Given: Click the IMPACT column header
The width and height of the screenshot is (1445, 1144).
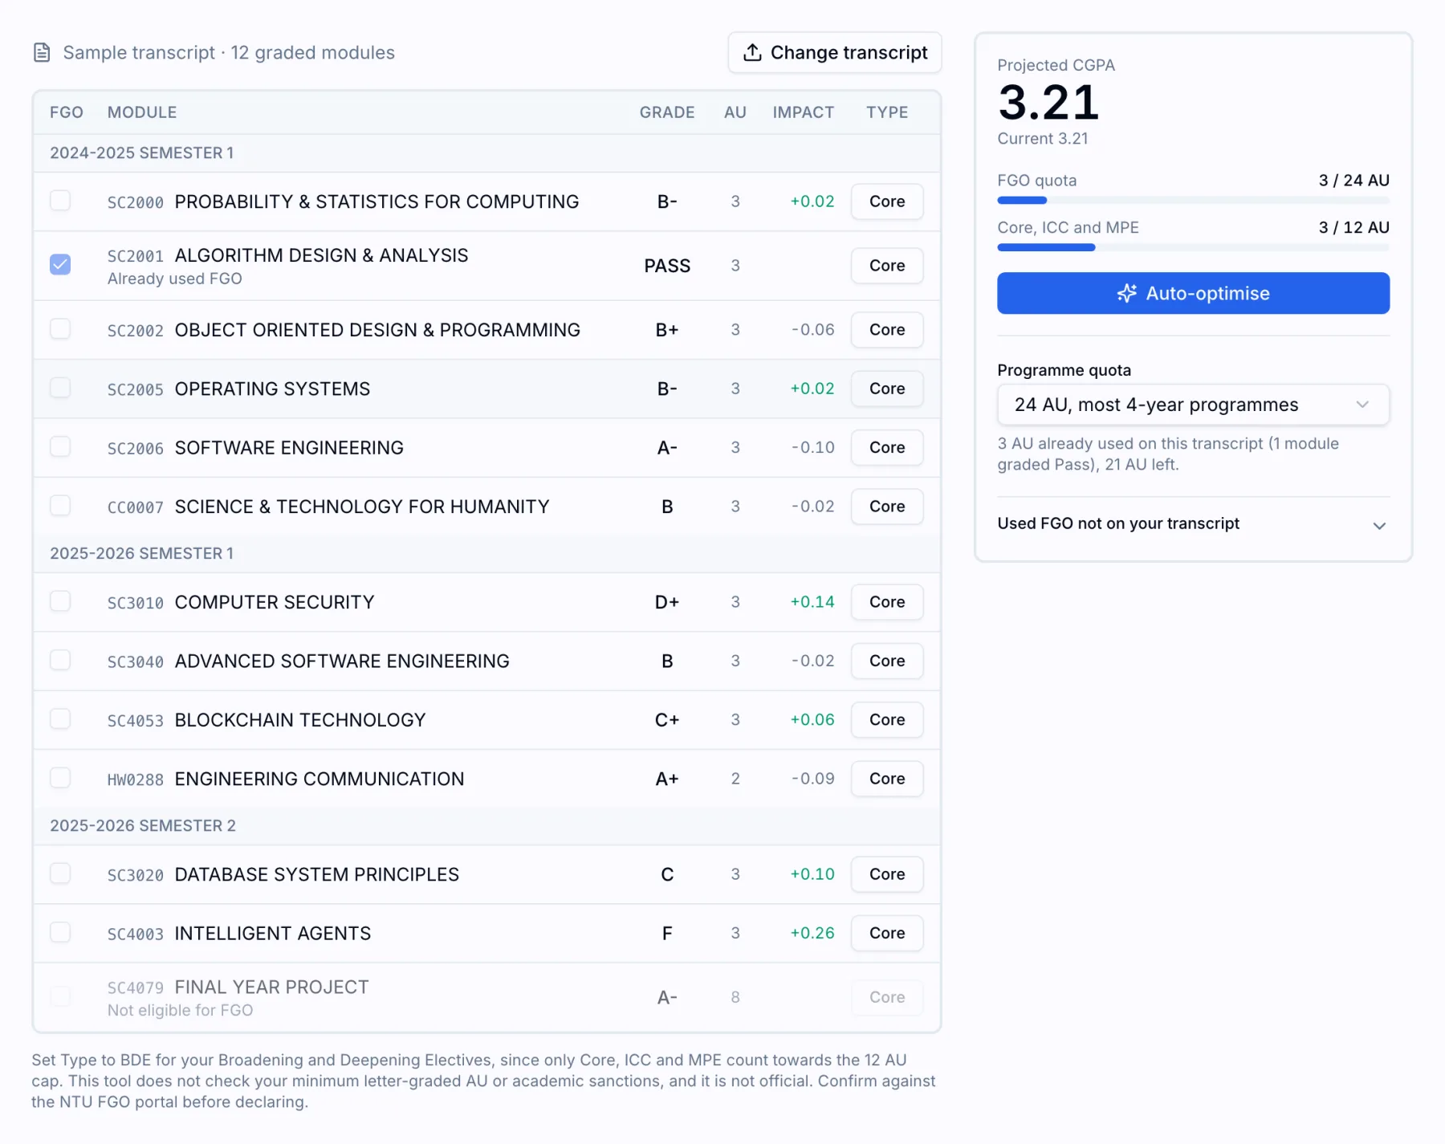Looking at the screenshot, I should click(x=804, y=112).
